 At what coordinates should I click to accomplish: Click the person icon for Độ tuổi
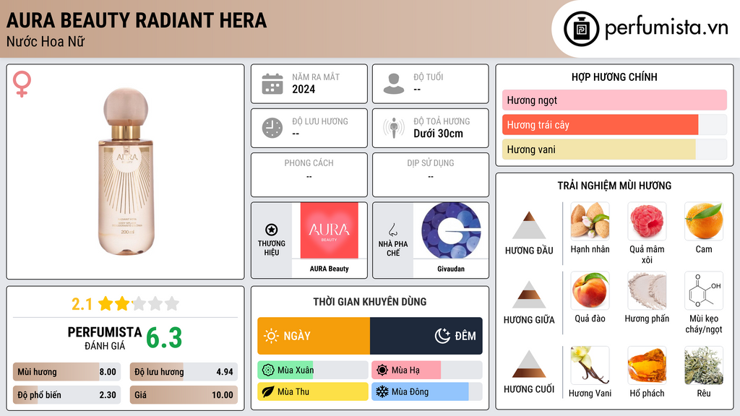point(394,84)
